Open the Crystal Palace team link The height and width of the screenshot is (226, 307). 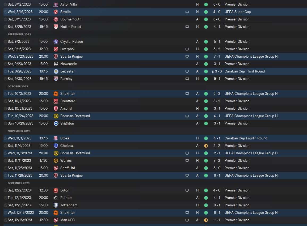coord(72,42)
